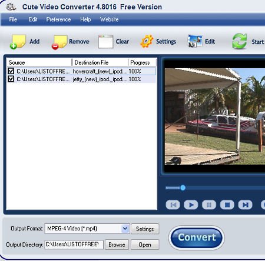This screenshot has width=265, height=261.
Task: Click the Progress column header
Action: (142, 62)
